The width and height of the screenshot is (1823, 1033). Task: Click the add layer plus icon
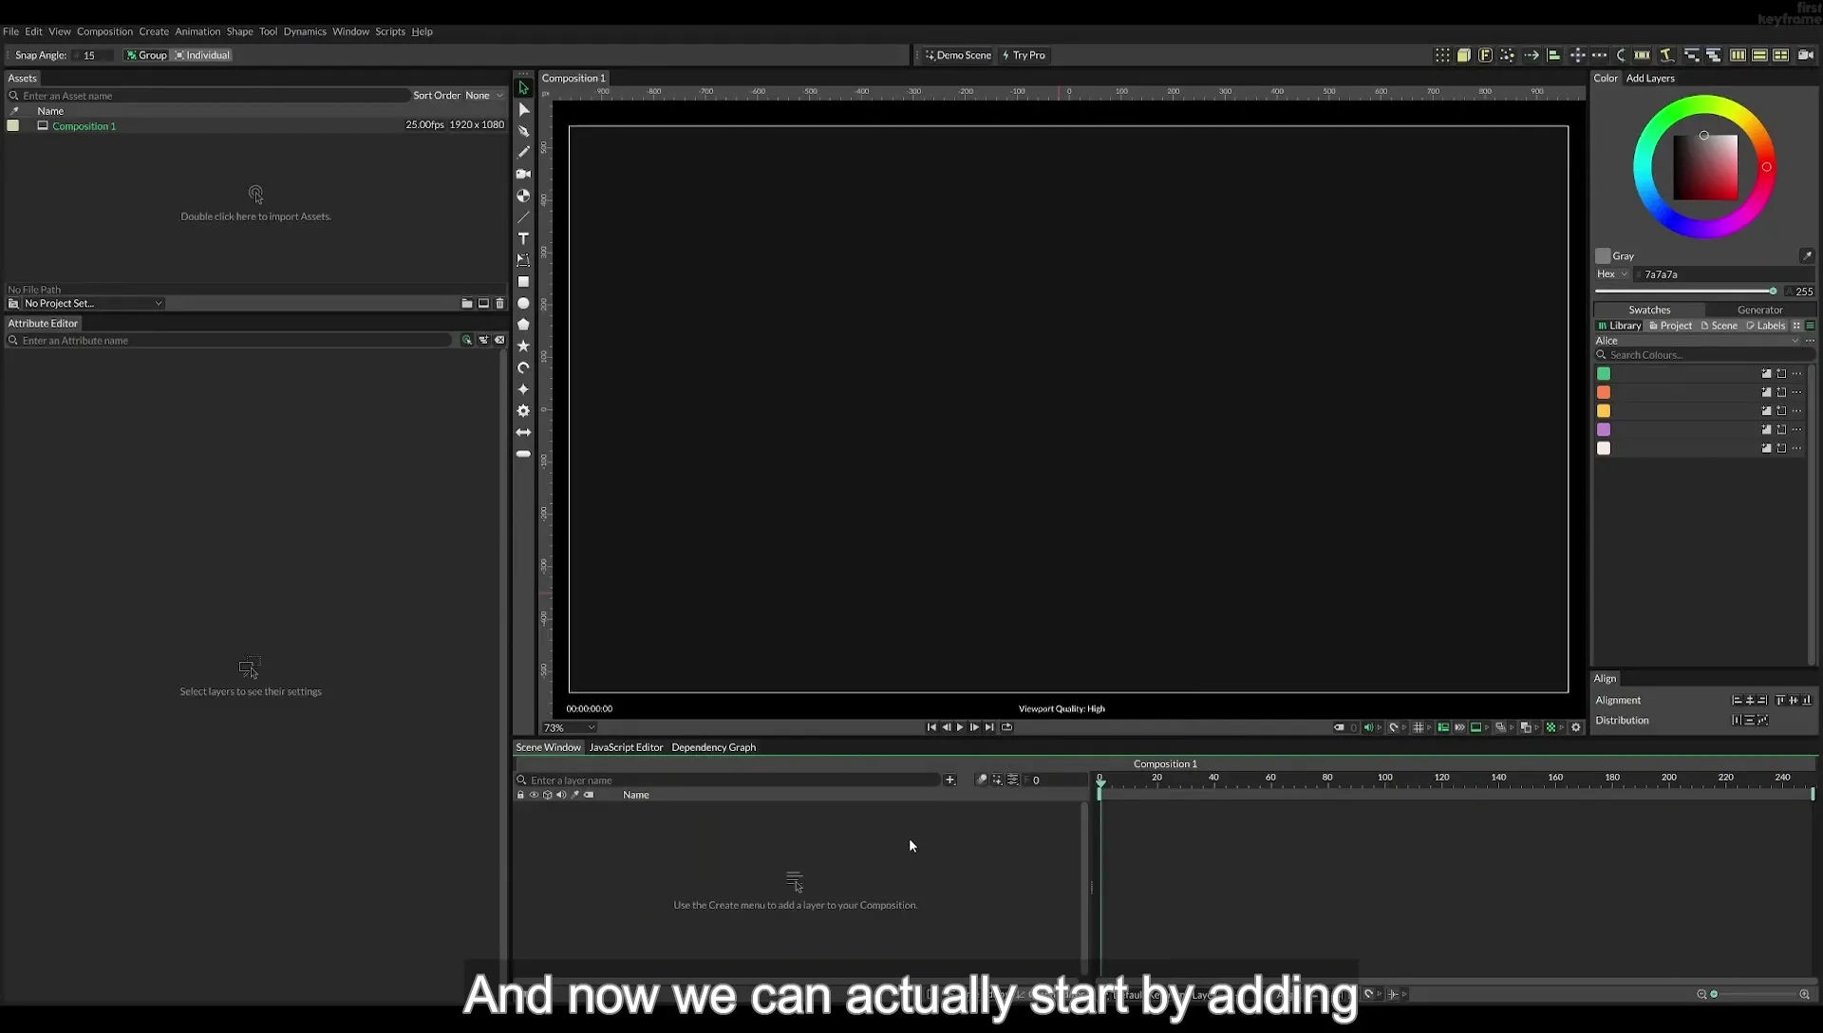(x=949, y=779)
